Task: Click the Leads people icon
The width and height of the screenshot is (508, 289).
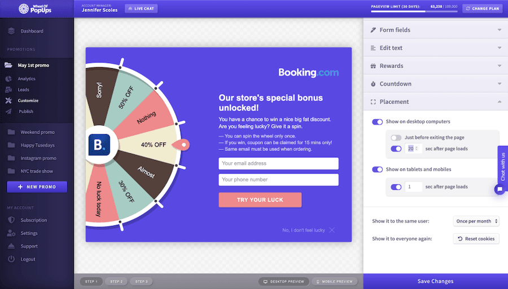Action: (9, 90)
